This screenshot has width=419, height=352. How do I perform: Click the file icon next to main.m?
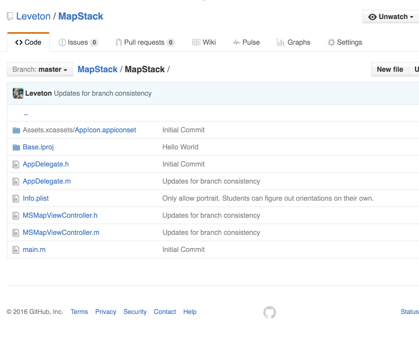point(16,249)
